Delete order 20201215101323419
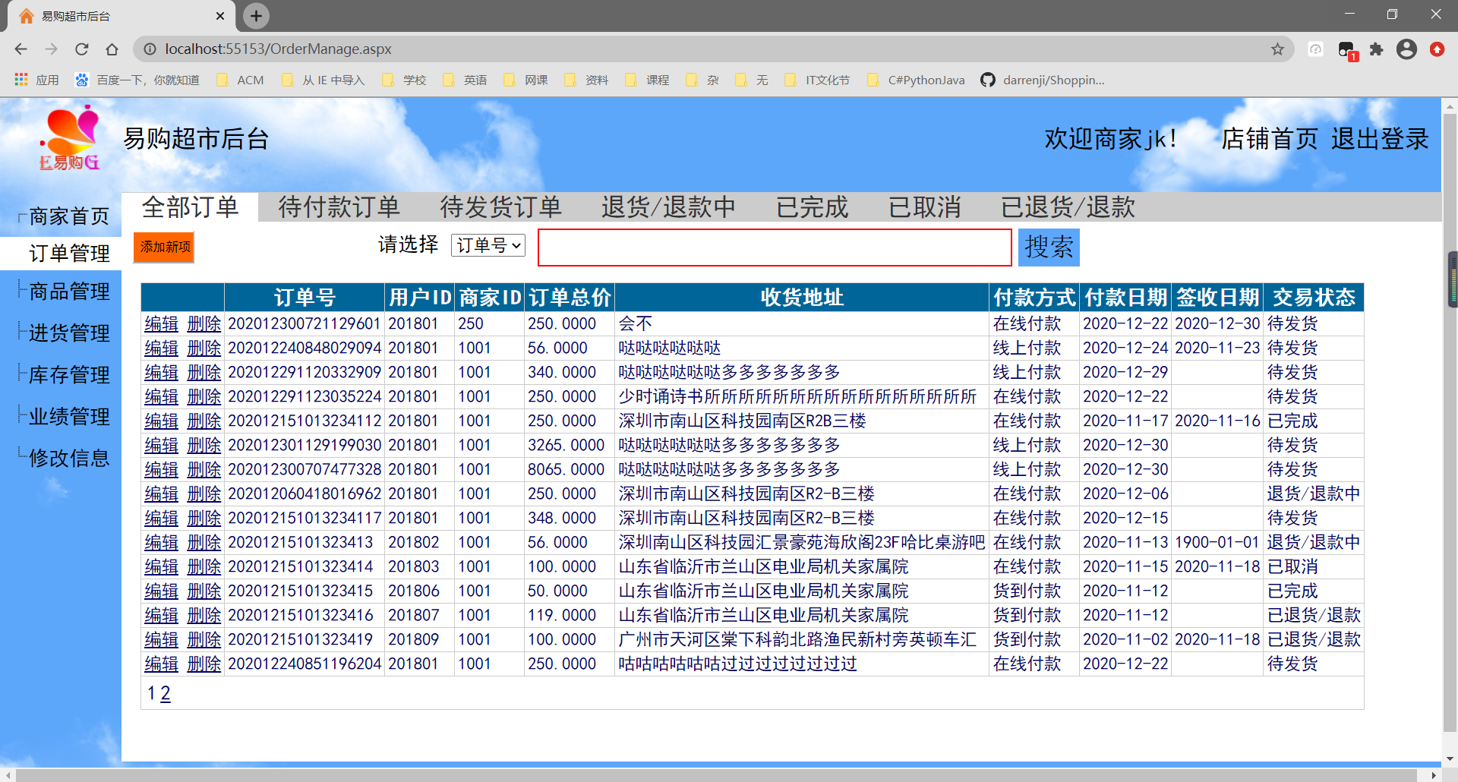The height and width of the screenshot is (782, 1458). pos(204,640)
